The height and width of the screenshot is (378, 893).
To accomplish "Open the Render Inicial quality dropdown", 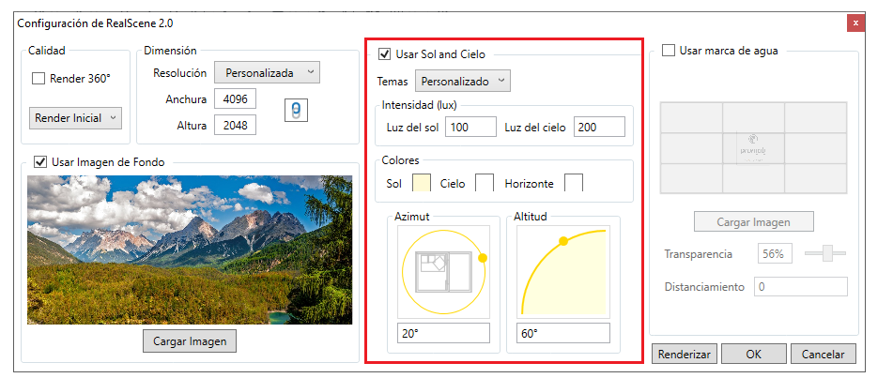I will coord(75,118).
